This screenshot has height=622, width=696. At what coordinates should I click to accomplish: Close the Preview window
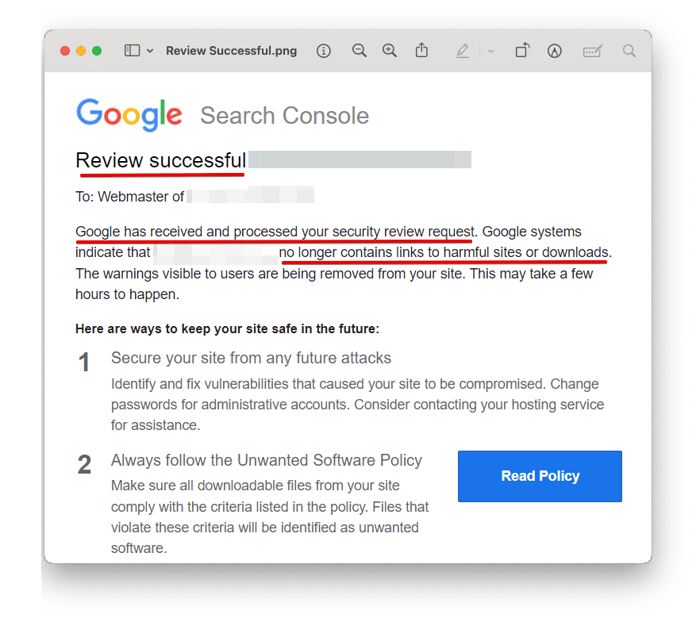click(65, 51)
